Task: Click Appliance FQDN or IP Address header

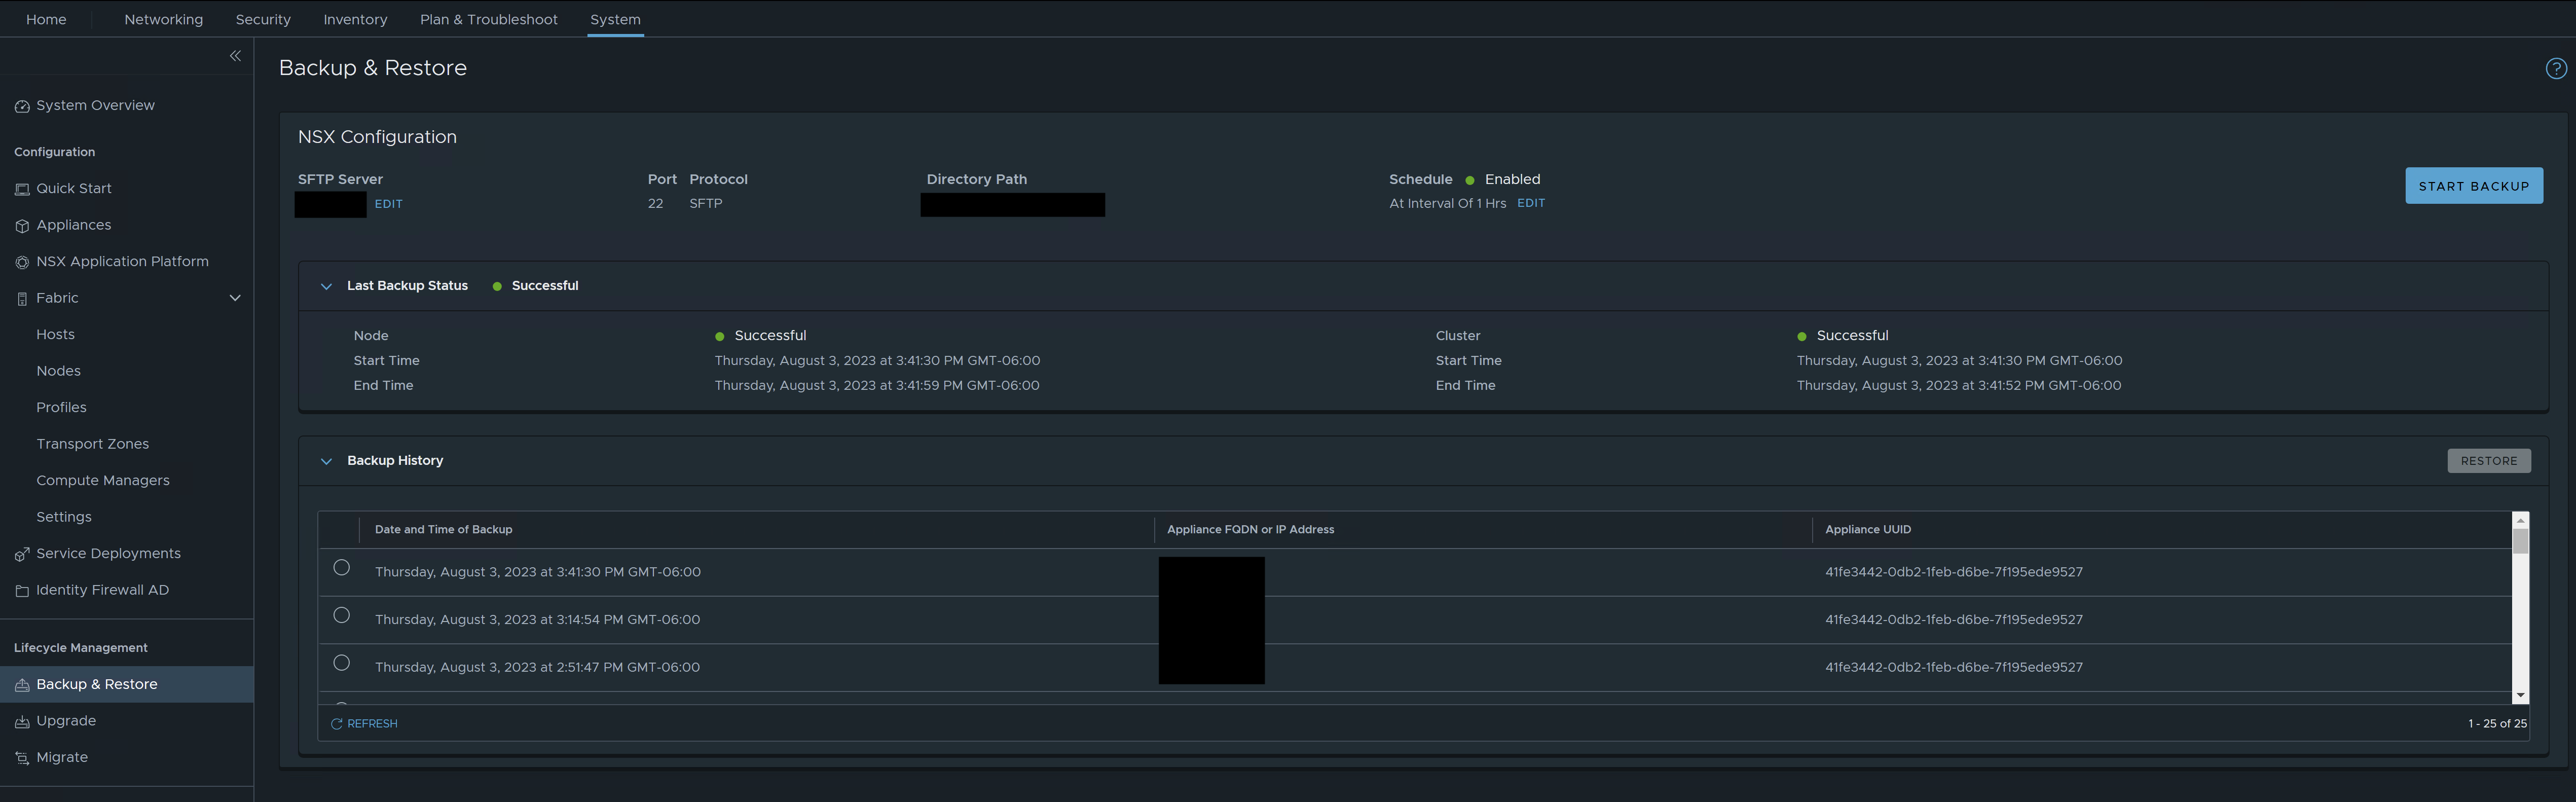Action: tap(1250, 529)
